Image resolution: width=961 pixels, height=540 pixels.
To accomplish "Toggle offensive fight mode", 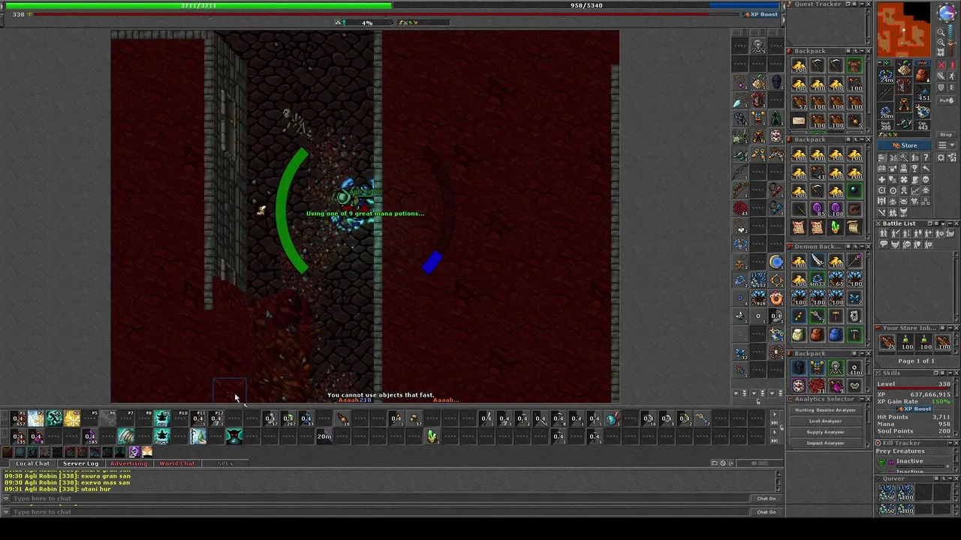I will click(941, 65).
